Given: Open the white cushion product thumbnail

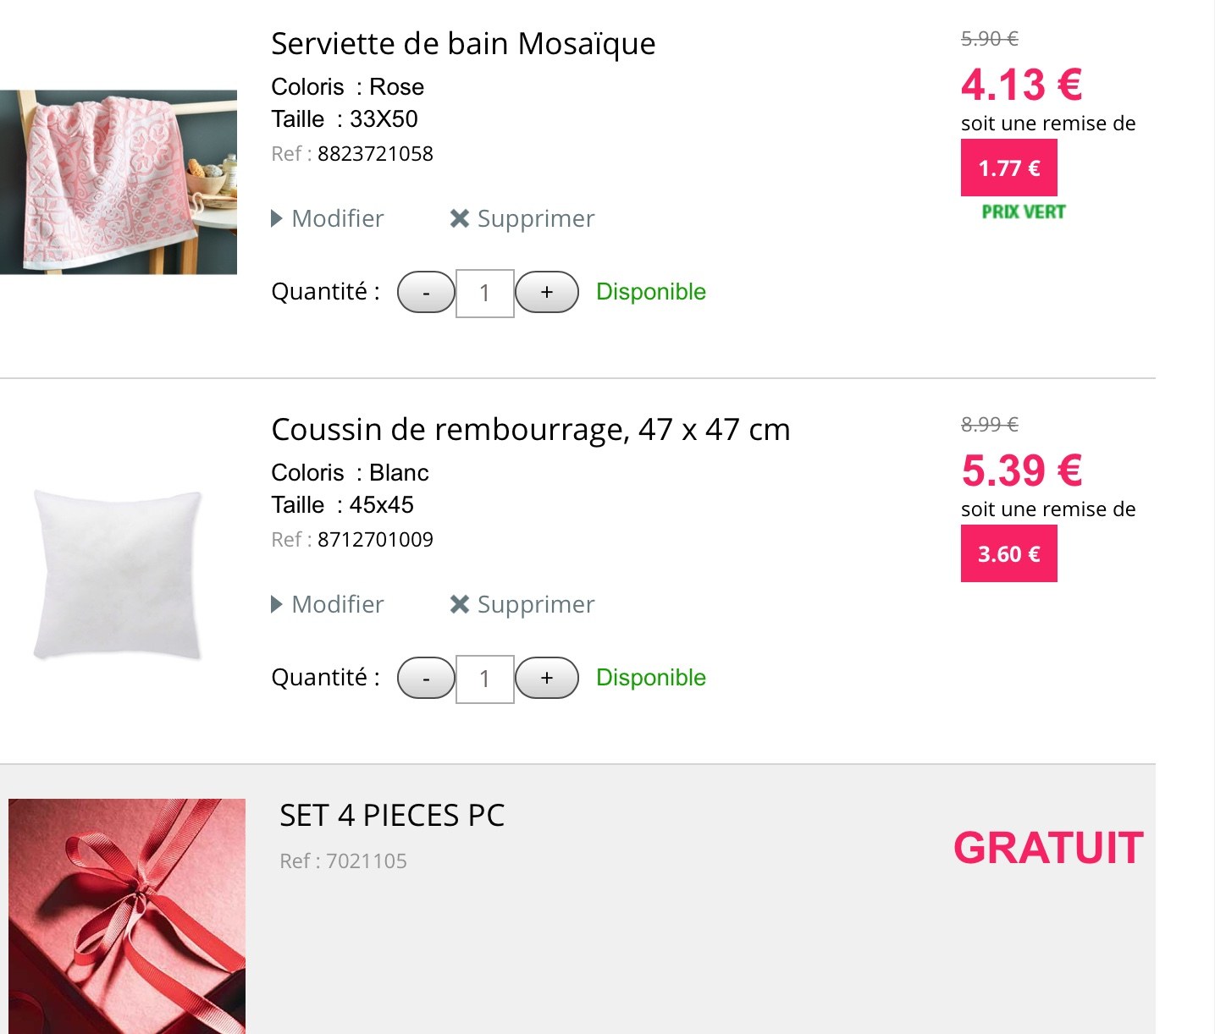Looking at the screenshot, I should click(119, 574).
